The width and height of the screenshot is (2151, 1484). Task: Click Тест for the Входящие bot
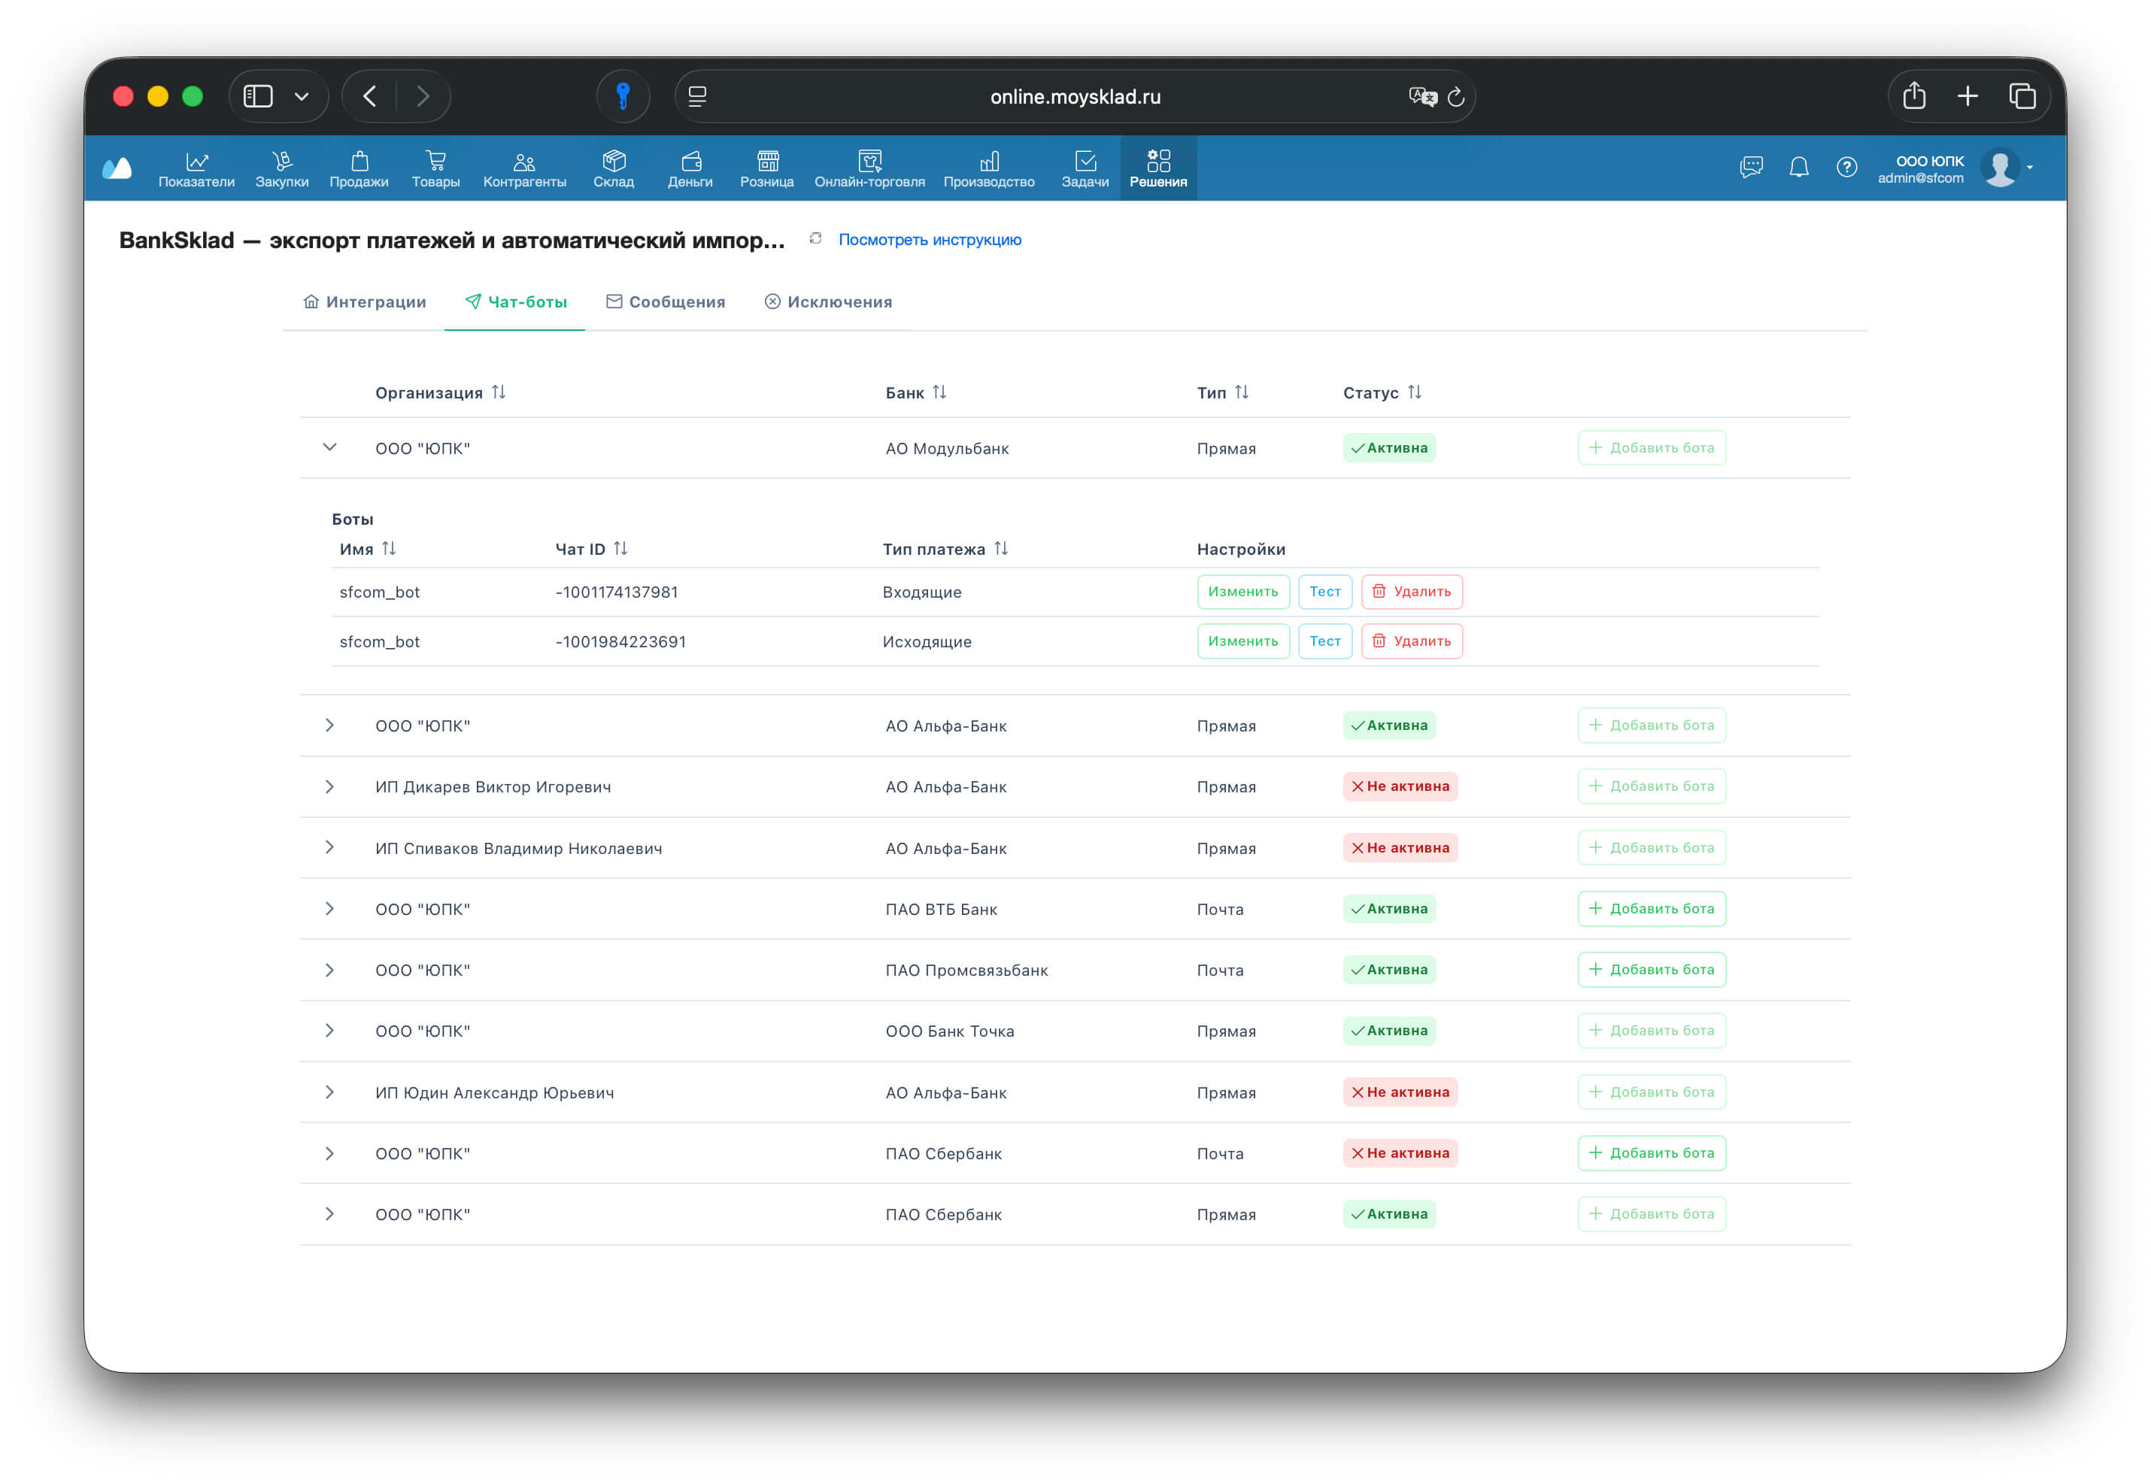(x=1325, y=592)
